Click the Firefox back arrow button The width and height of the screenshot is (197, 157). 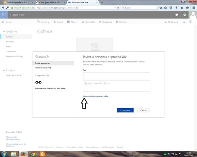click(3, 8)
